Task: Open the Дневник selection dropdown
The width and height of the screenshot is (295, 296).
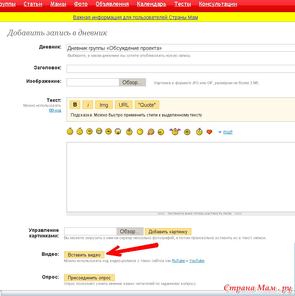Action: [180, 48]
